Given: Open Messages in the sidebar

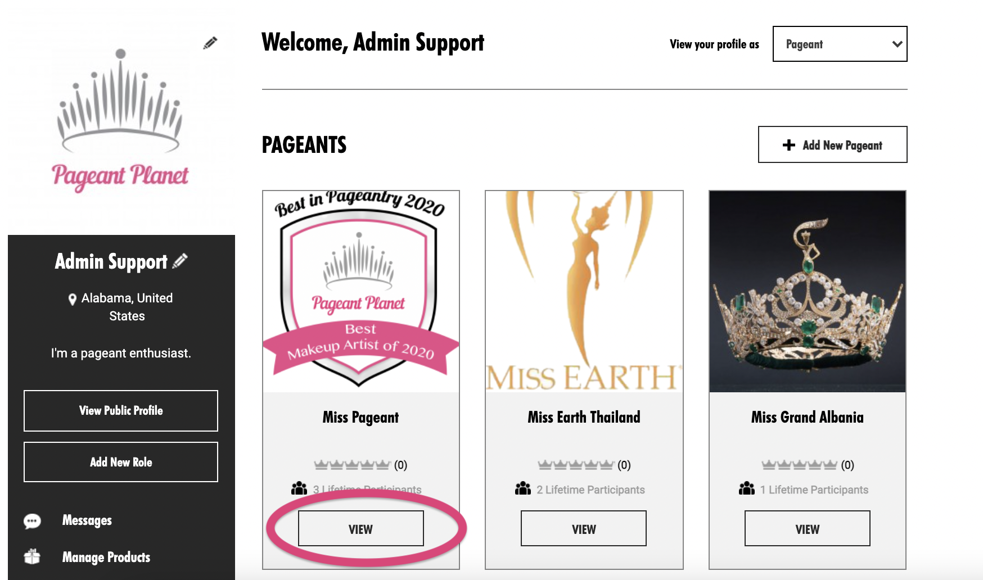Looking at the screenshot, I should (87, 520).
